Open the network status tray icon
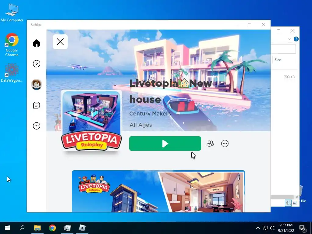Viewport: 312px width, 234px height. click(265, 228)
